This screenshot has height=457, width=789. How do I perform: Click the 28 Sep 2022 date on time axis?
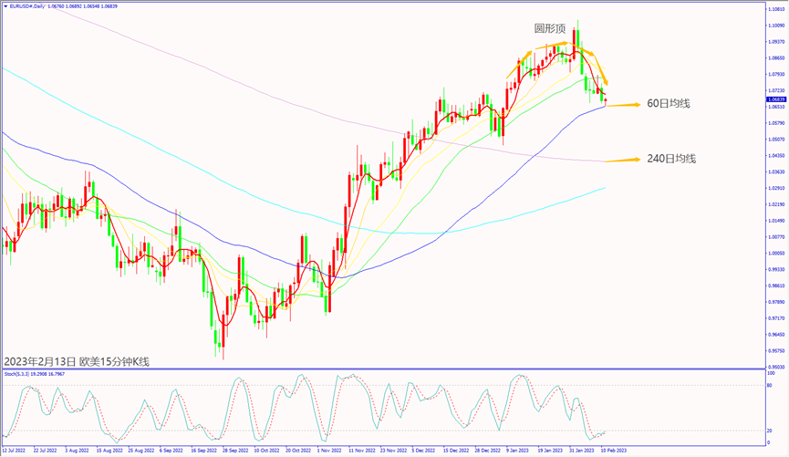235,450
